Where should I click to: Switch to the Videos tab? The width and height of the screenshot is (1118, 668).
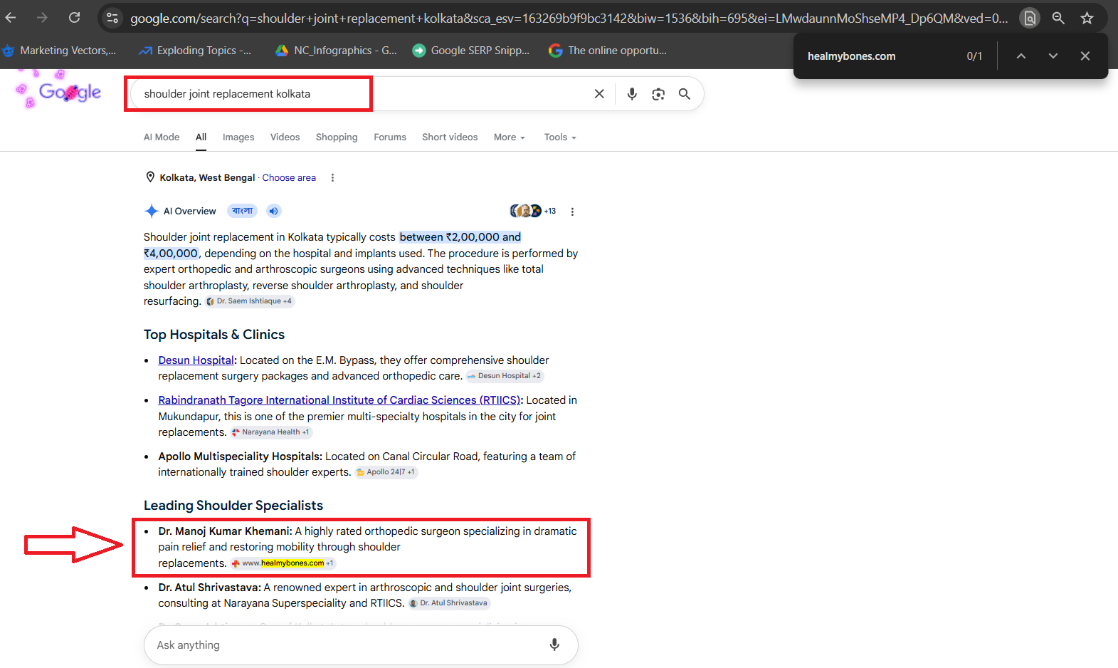click(x=285, y=137)
